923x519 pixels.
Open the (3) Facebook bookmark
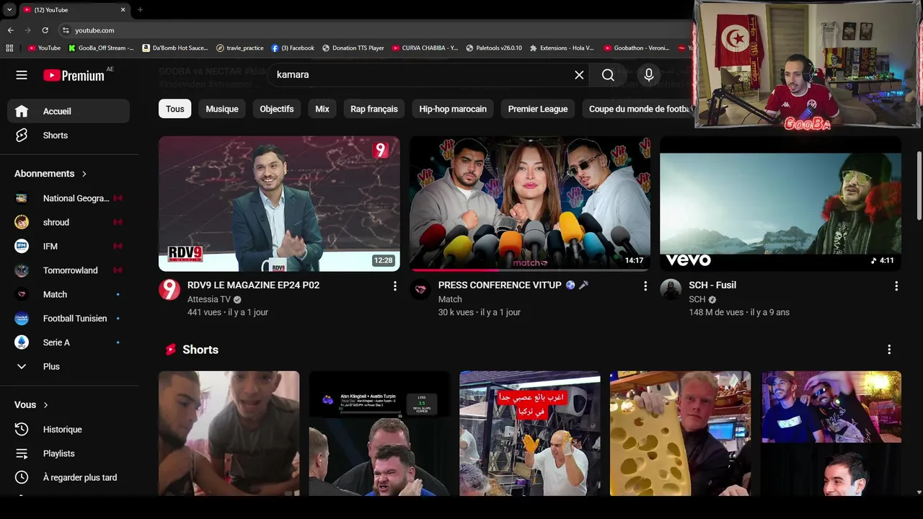coord(292,48)
